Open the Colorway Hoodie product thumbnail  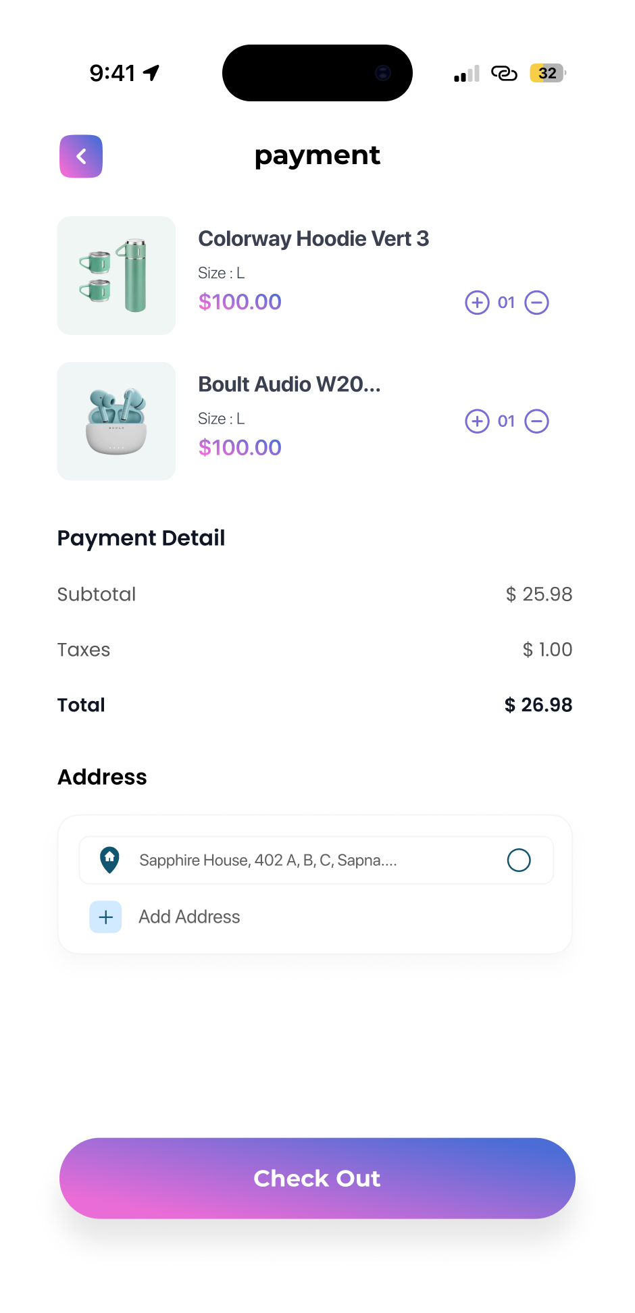pyautogui.click(x=116, y=276)
